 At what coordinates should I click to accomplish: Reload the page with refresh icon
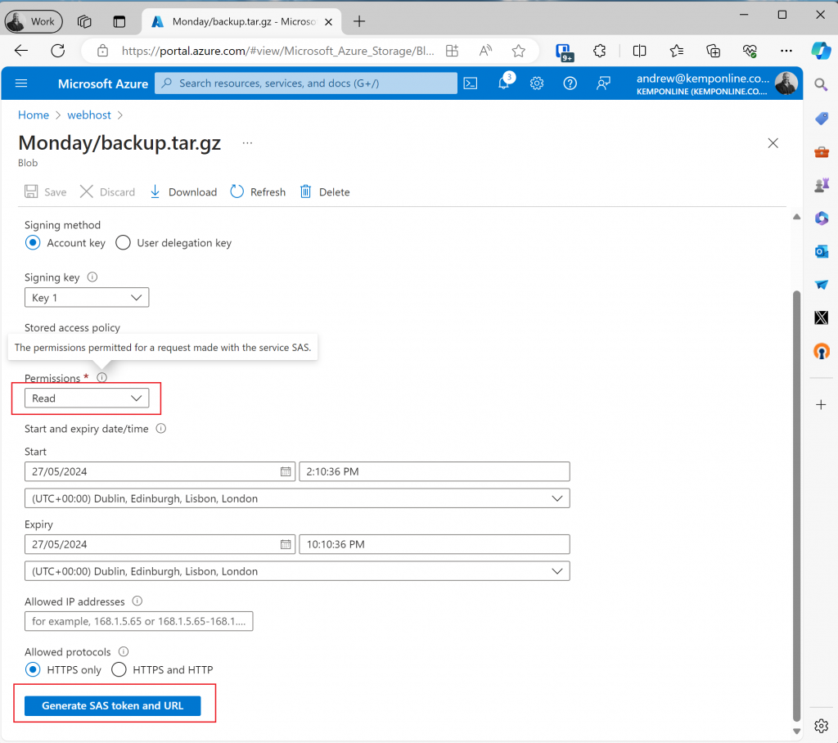coord(58,51)
